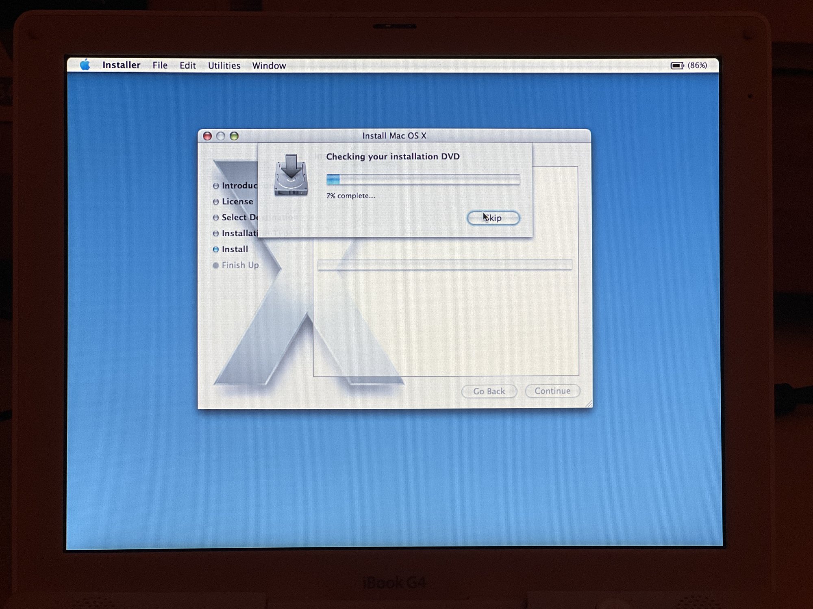This screenshot has height=609, width=813.
Task: Click the Install Mac OS X title bar
Action: (394, 136)
